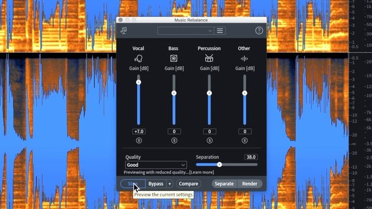This screenshot has height=209, width=372.
Task: Open the help question mark icon
Action: 259,31
